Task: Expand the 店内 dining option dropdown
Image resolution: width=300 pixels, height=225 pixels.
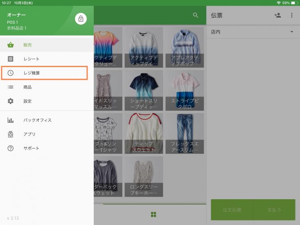Action: click(x=292, y=32)
